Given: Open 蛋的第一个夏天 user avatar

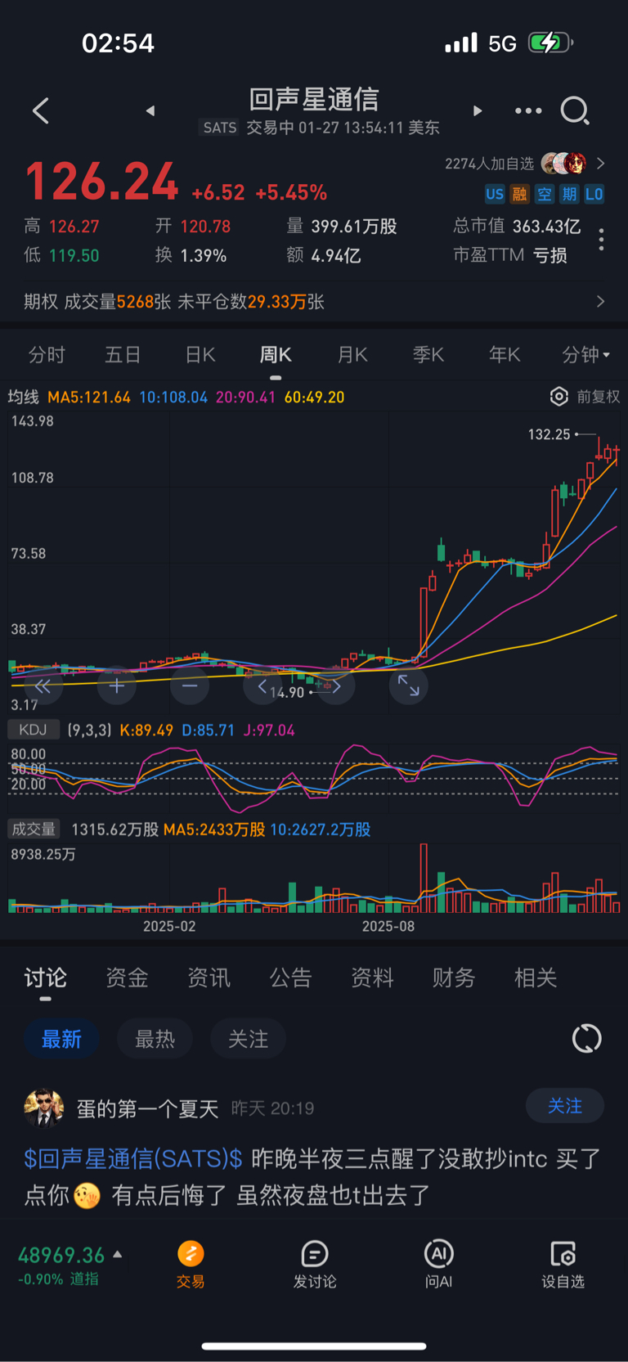Looking at the screenshot, I should [x=44, y=1108].
